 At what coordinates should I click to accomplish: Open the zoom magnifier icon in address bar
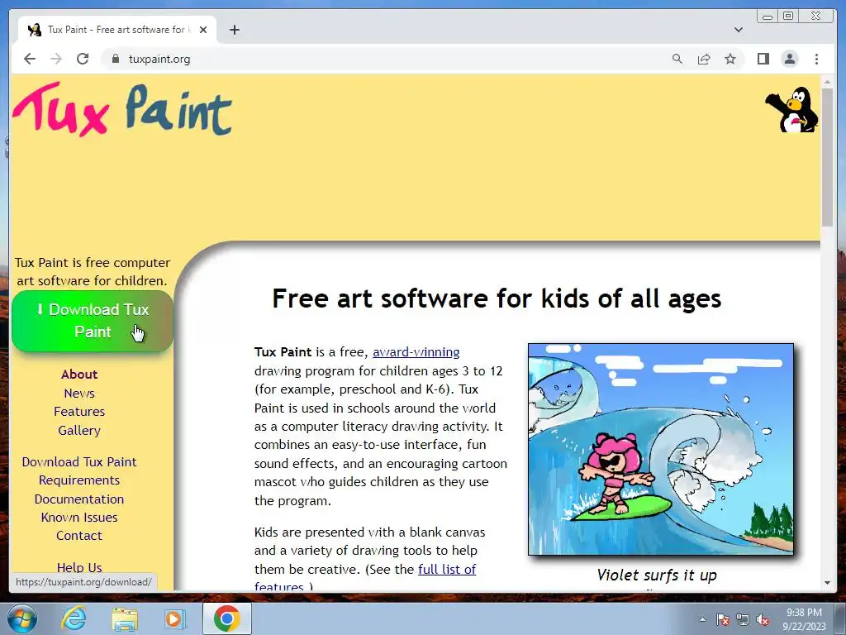[677, 59]
